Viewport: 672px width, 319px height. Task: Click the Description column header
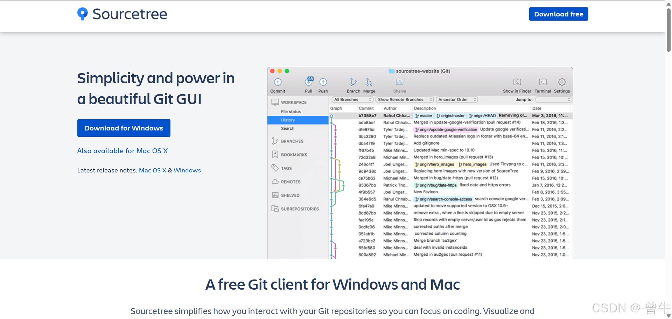(x=425, y=108)
